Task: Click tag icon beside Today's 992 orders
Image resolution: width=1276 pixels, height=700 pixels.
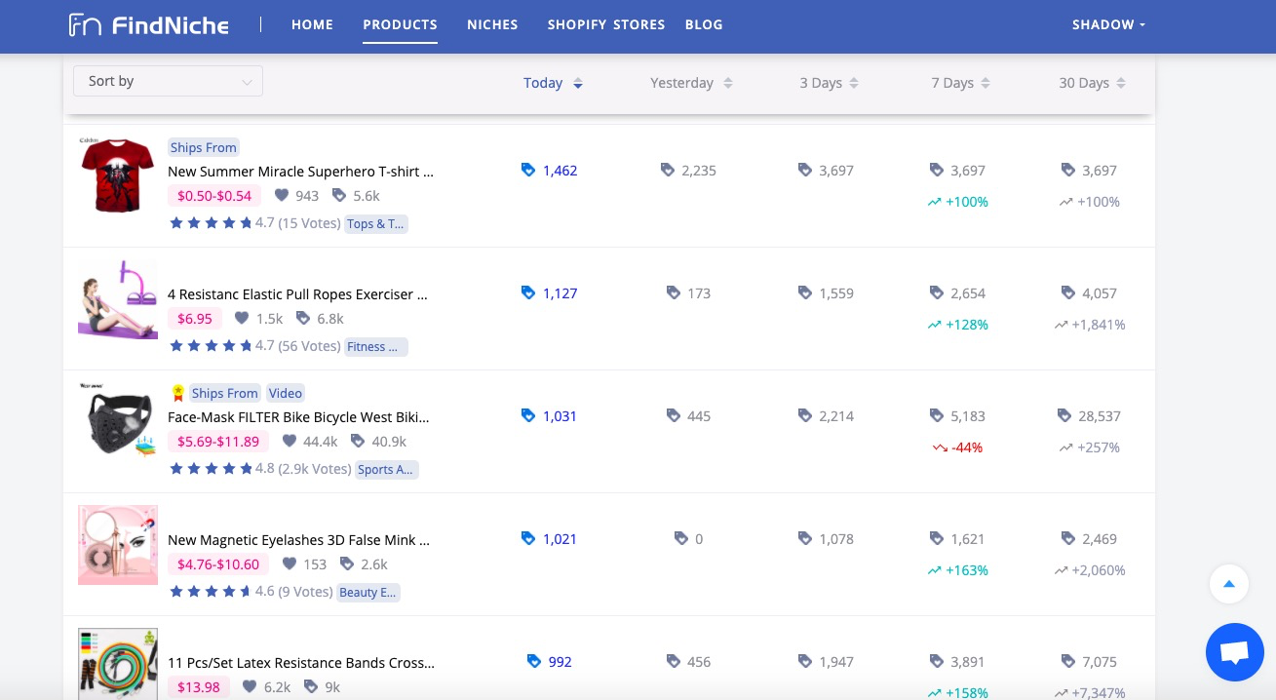Action: 533,662
